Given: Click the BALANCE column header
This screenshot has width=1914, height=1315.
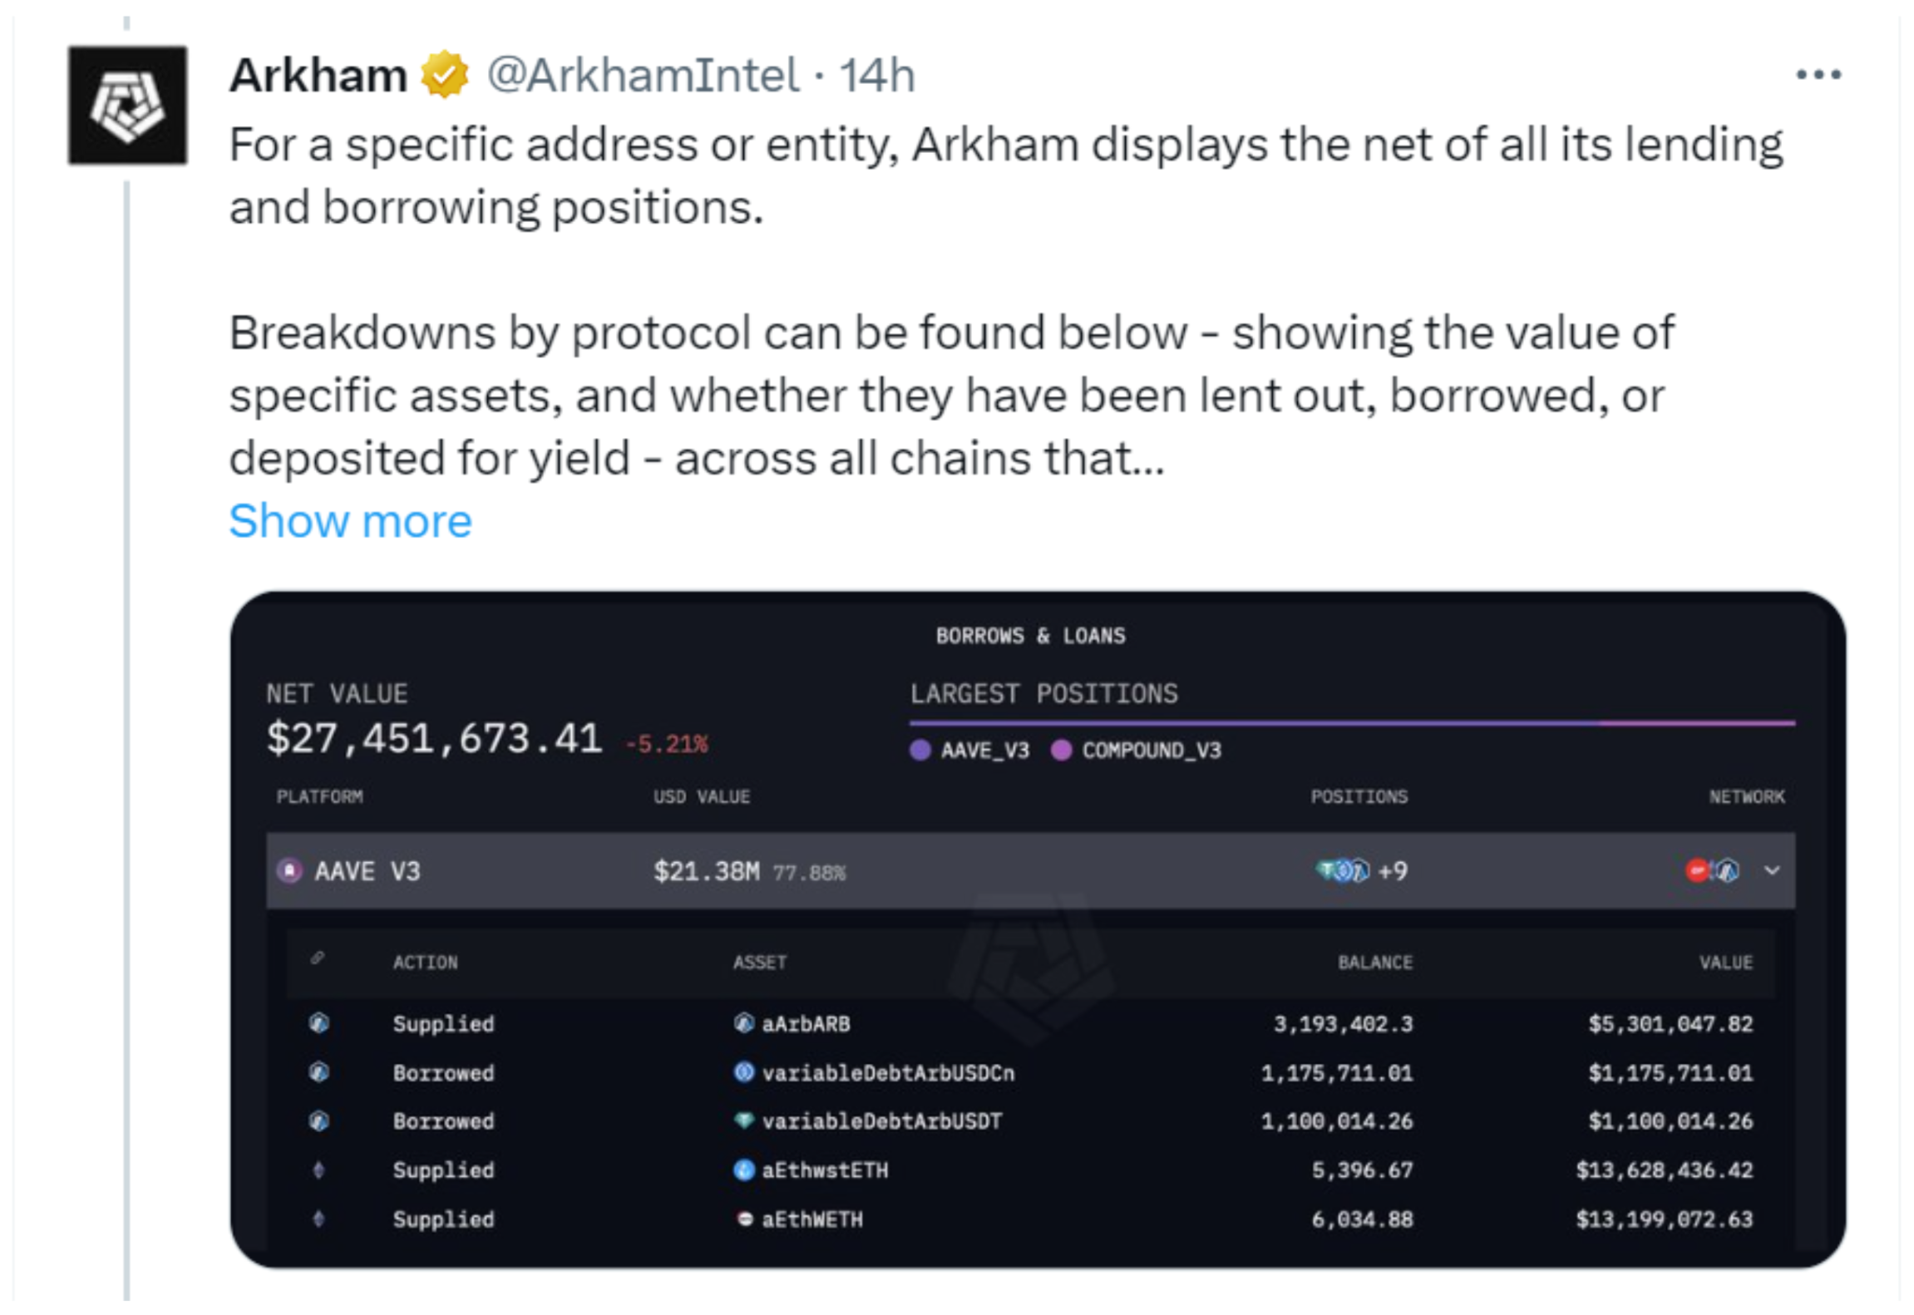Looking at the screenshot, I should tap(1374, 963).
